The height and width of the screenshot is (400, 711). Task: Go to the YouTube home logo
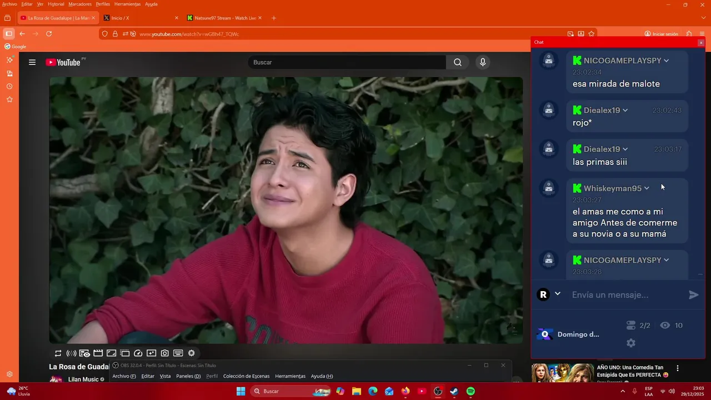coord(63,62)
